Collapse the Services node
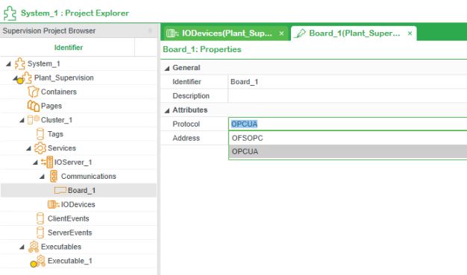Viewport: 467px width, 275px height. 29,148
